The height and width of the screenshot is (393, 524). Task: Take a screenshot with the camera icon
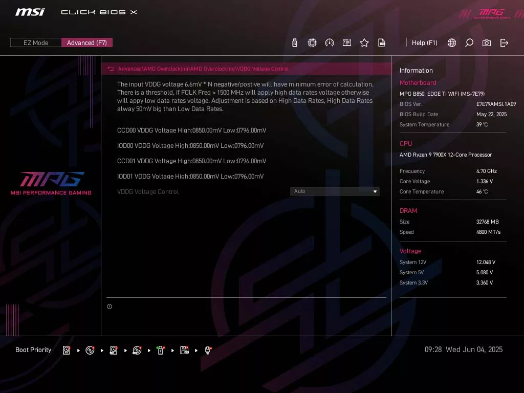pyautogui.click(x=487, y=43)
